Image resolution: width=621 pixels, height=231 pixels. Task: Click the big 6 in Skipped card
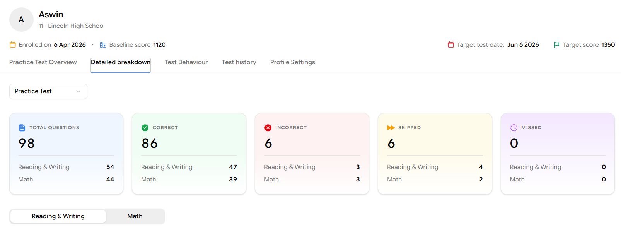(391, 144)
